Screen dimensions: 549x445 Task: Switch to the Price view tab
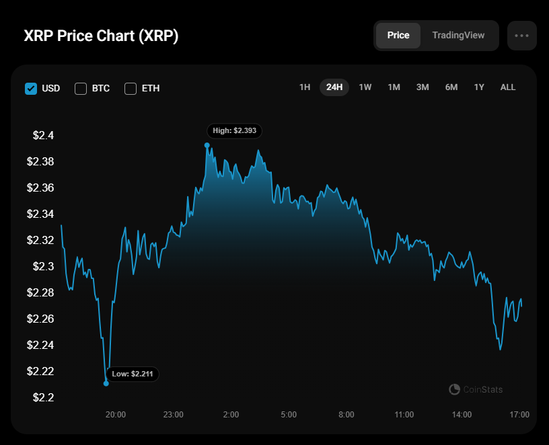398,36
